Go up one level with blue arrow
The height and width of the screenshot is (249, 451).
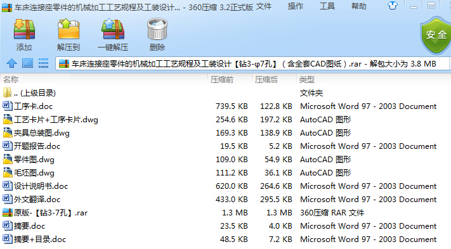(x=12, y=63)
